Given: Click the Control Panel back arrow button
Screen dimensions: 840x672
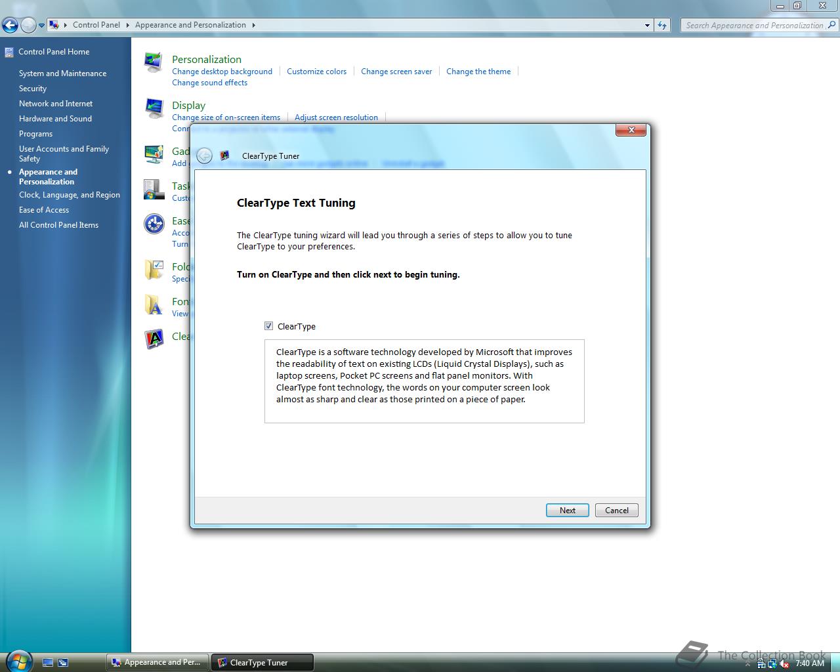Looking at the screenshot, I should pos(10,26).
